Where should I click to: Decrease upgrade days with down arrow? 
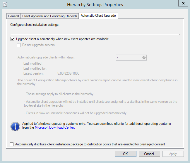point(144,59)
